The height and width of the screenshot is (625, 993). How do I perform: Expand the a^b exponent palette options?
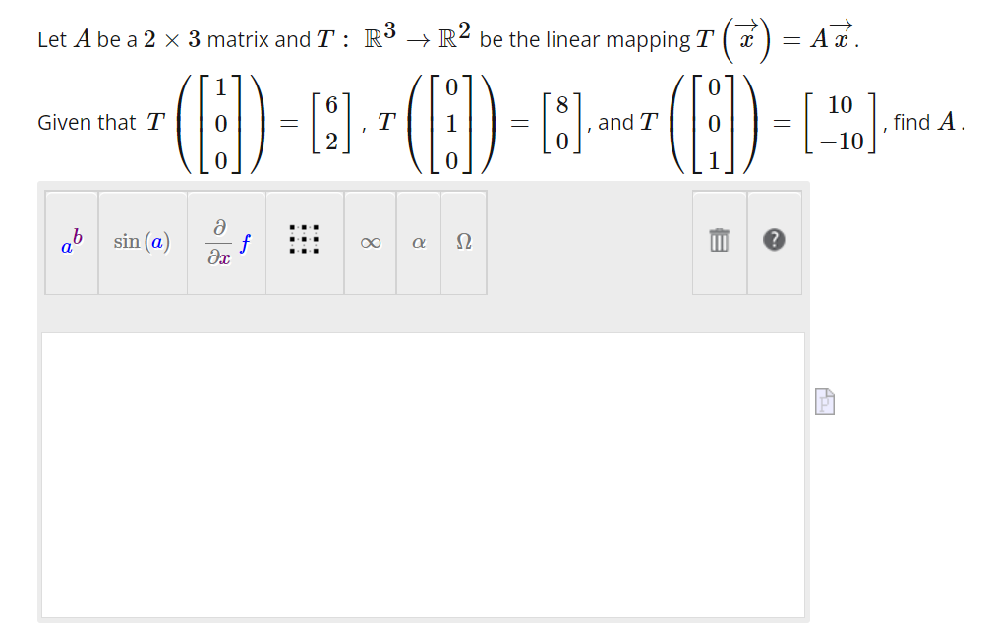click(x=70, y=242)
